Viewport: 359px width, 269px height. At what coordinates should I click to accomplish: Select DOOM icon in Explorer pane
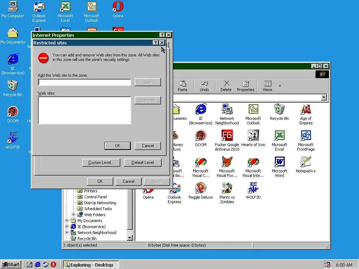tap(201, 138)
